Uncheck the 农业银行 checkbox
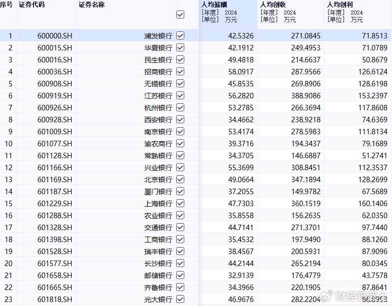This screenshot has height=306, width=392. (180, 215)
